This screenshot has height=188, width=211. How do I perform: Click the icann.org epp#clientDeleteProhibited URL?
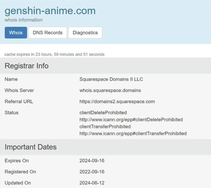point(131,120)
